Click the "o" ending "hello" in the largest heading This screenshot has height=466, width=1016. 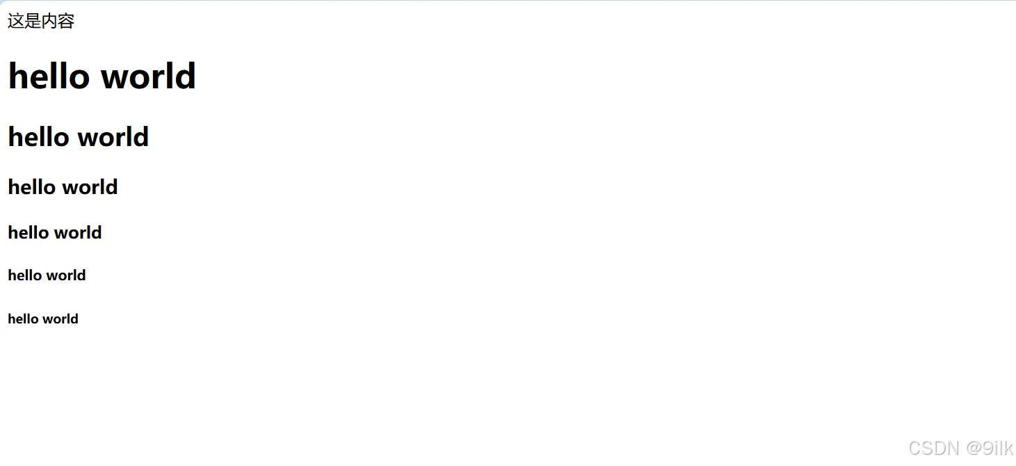[79, 79]
